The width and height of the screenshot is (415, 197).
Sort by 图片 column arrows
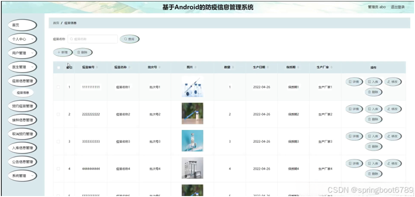(195, 68)
